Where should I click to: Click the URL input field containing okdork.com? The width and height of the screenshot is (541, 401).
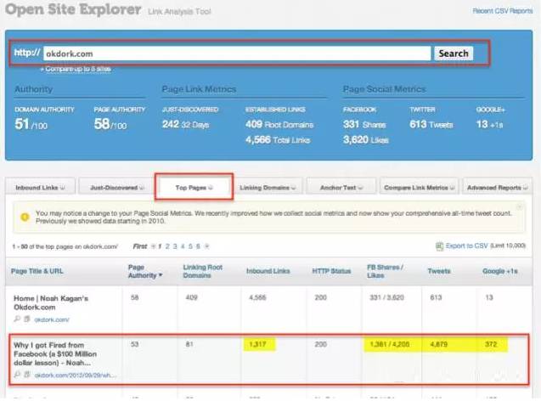(237, 54)
